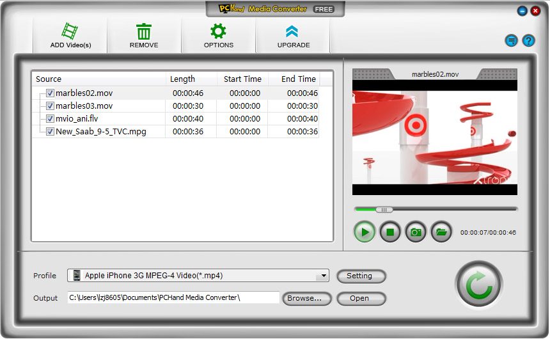The image size is (550, 339).
Task: Take a snapshot with the camera icon
Action: click(x=416, y=232)
